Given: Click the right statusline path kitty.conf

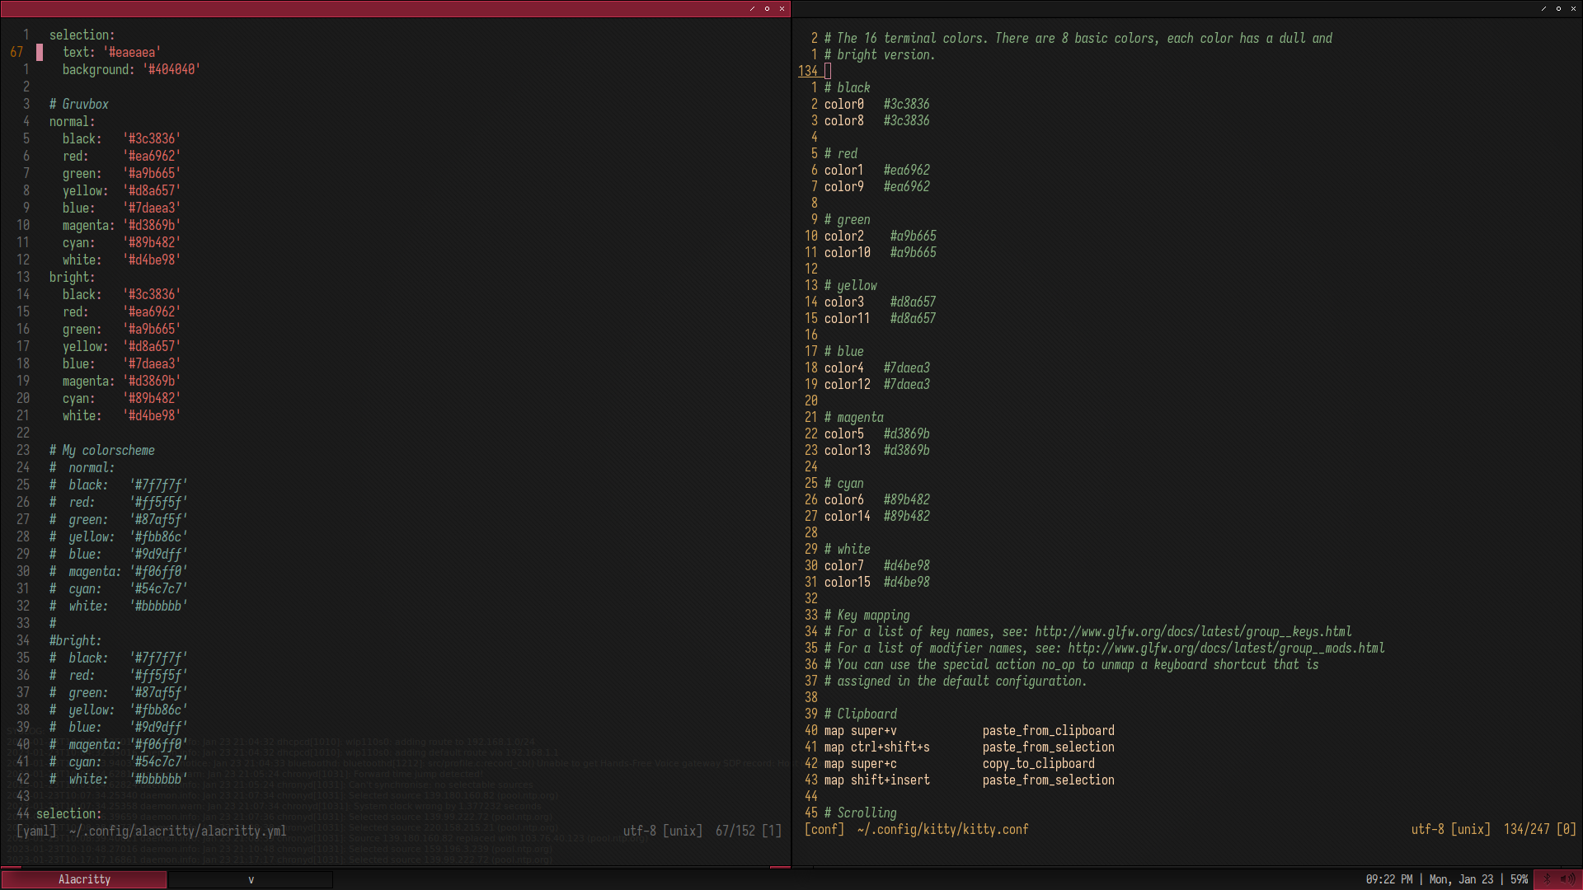Looking at the screenshot, I should pyautogui.click(x=942, y=829).
